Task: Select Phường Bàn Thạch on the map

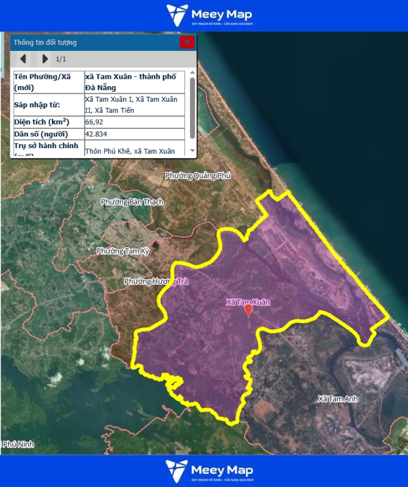Action: [132, 202]
